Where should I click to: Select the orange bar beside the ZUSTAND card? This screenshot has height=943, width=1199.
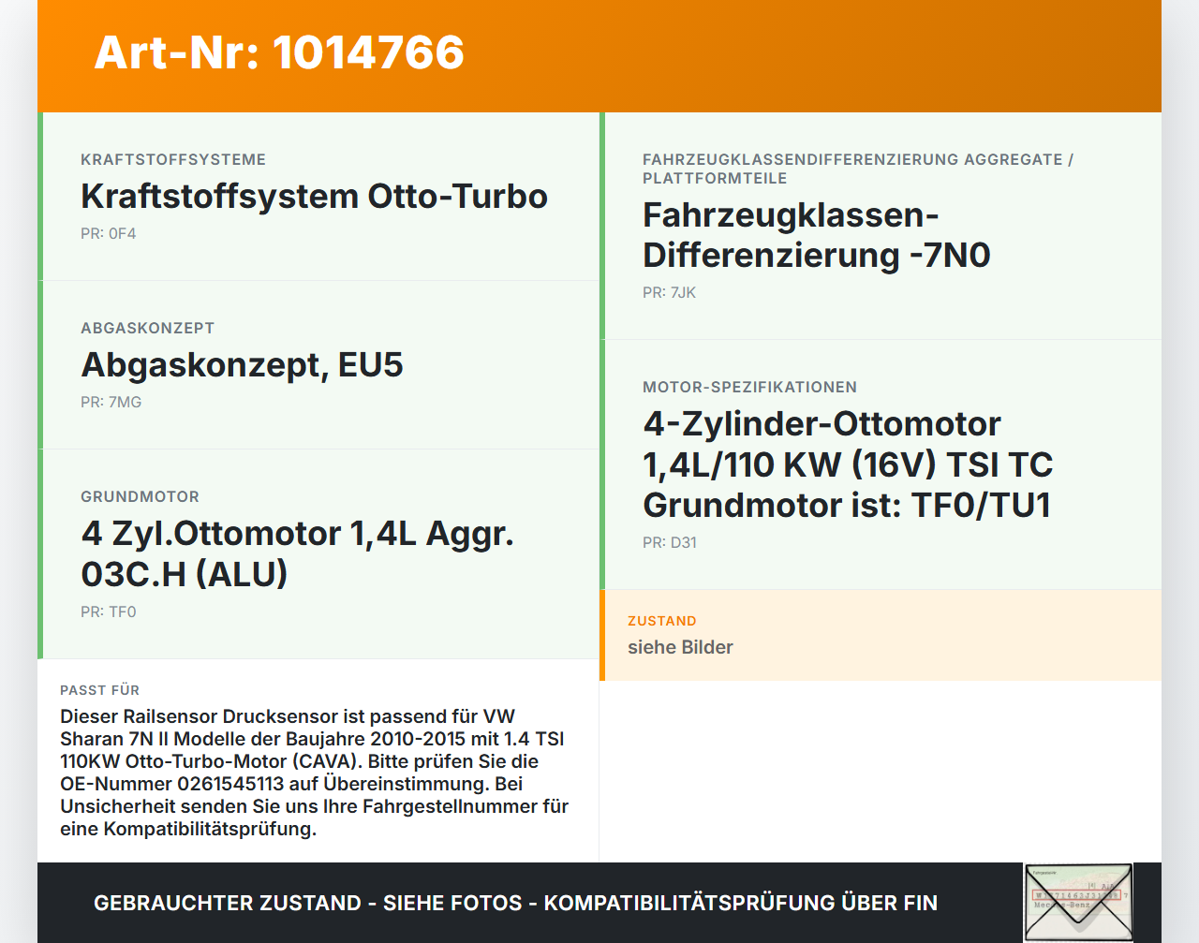pyautogui.click(x=602, y=634)
